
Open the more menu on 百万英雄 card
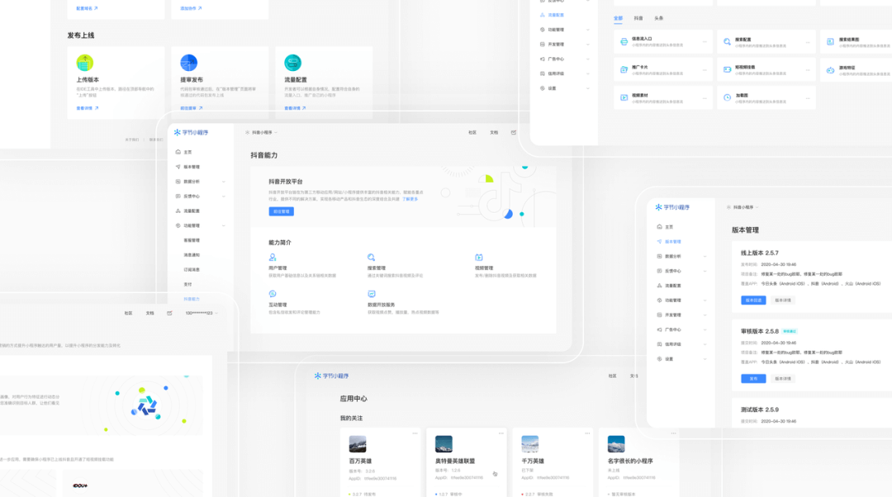coord(415,433)
